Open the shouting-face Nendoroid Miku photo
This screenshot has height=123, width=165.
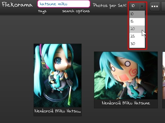coord(126,75)
